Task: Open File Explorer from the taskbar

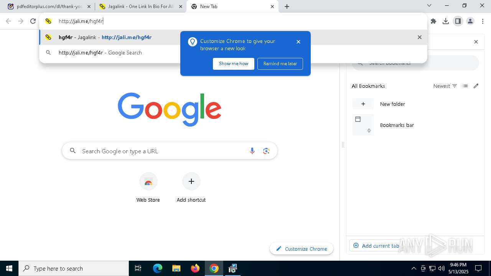Action: (x=176, y=268)
